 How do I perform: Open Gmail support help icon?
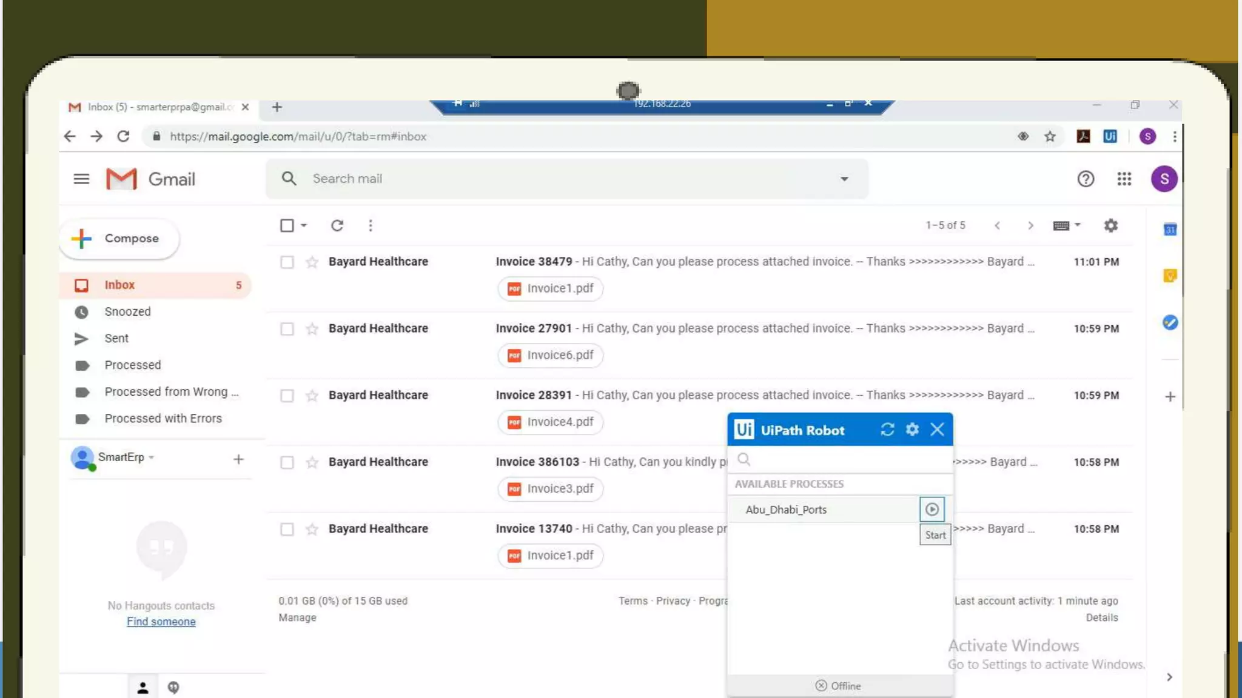[x=1086, y=179]
